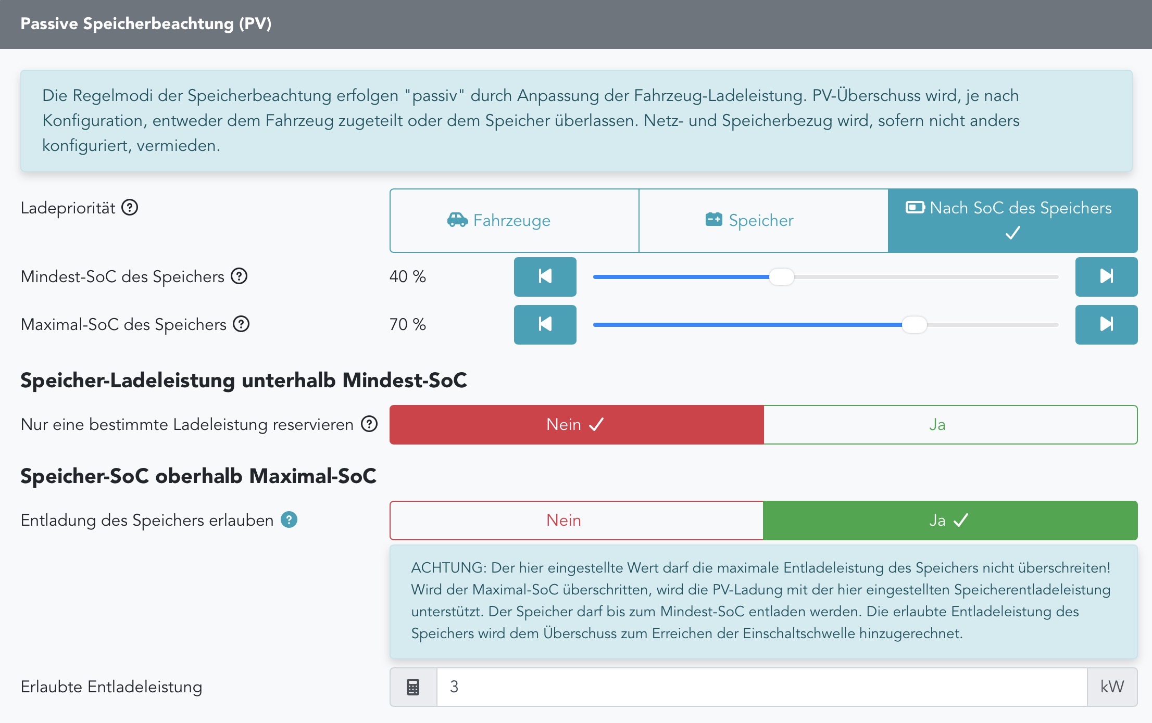Click the Mindest-SoC slider handle
1152x723 pixels.
coord(782,277)
